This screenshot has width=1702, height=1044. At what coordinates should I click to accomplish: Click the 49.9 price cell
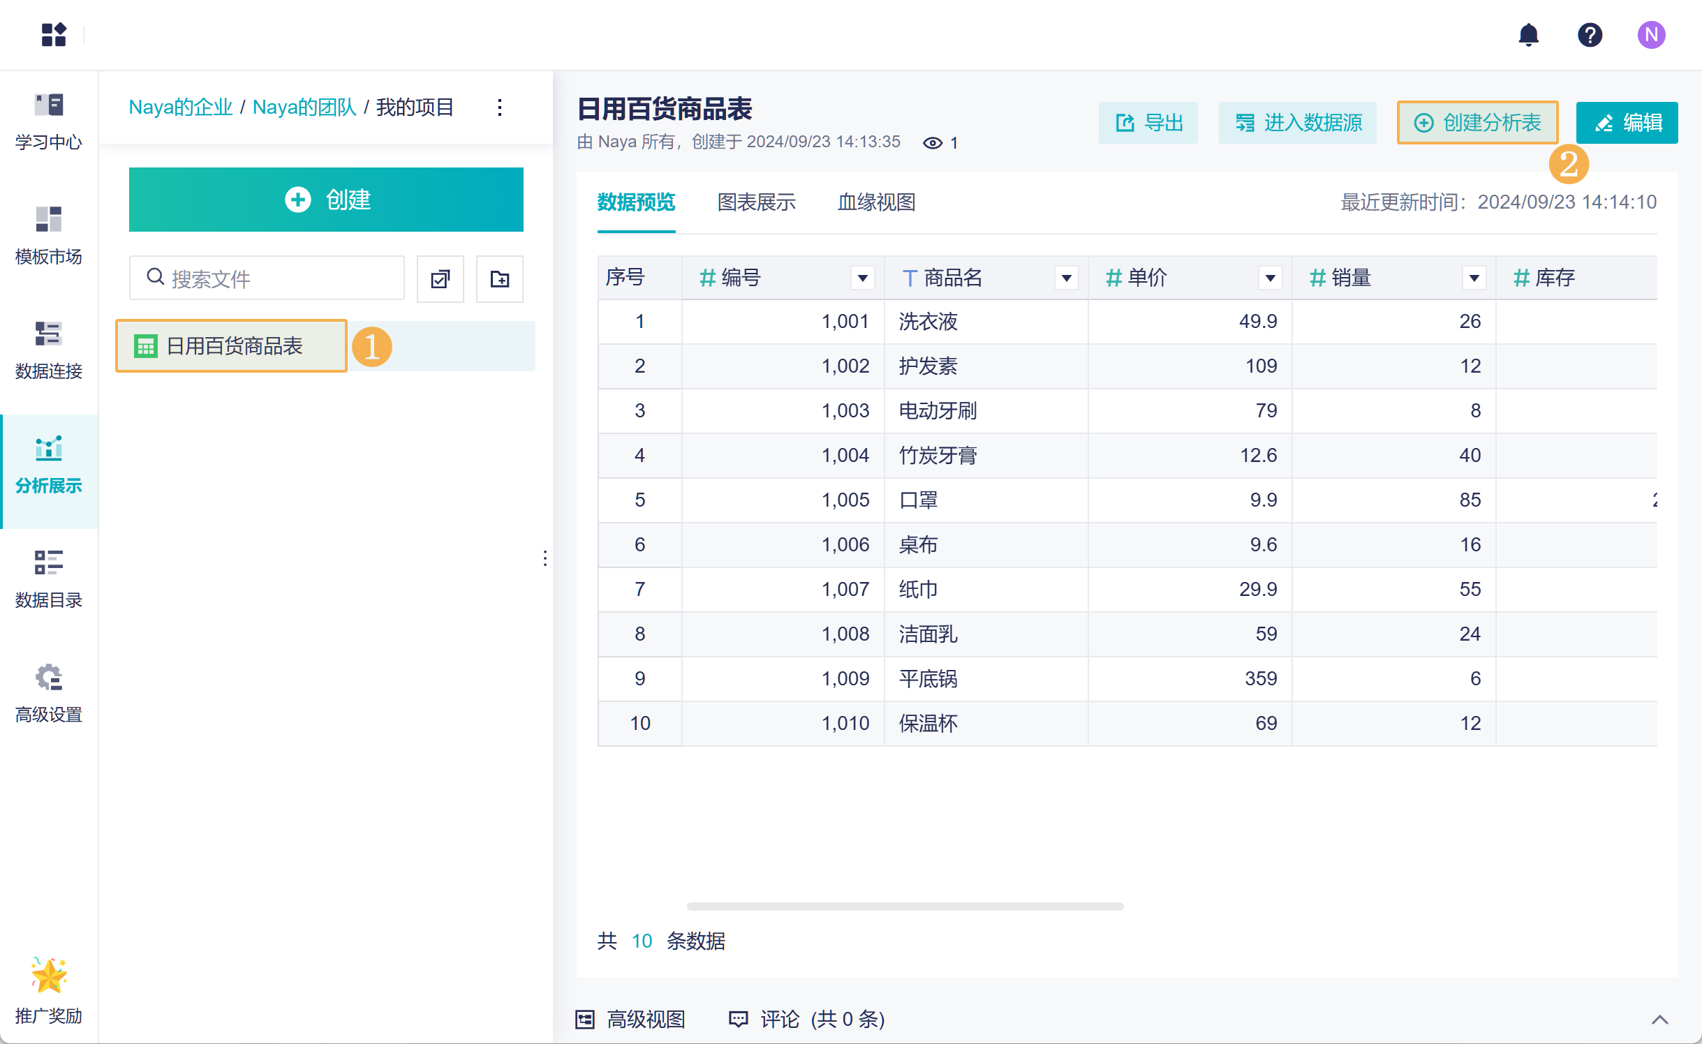pyautogui.click(x=1190, y=322)
